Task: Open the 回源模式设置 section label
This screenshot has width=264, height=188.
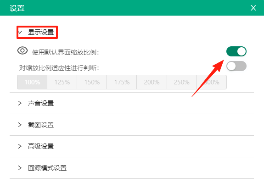Action: [x=47, y=168]
